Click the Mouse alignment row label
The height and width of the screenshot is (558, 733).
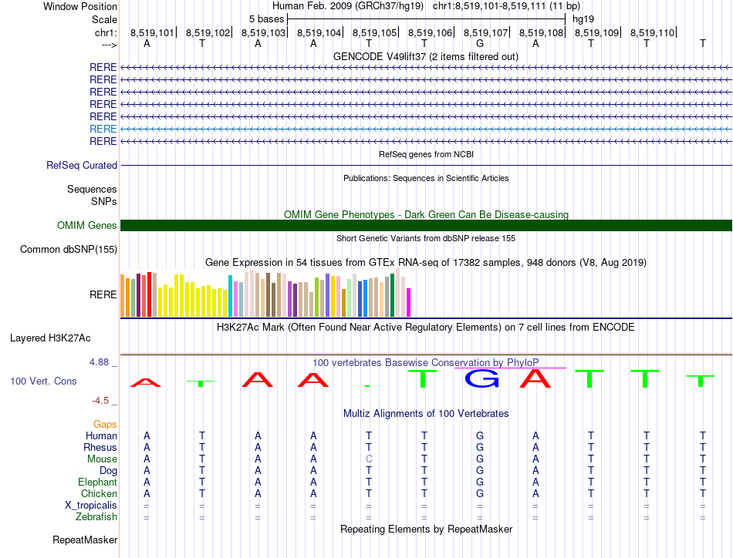tap(102, 459)
